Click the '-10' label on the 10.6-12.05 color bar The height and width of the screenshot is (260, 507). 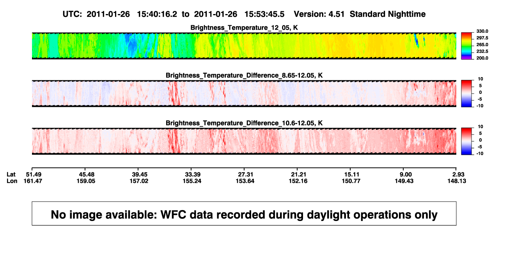coord(479,154)
